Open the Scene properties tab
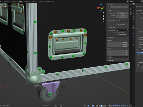 click(x=134, y=19)
